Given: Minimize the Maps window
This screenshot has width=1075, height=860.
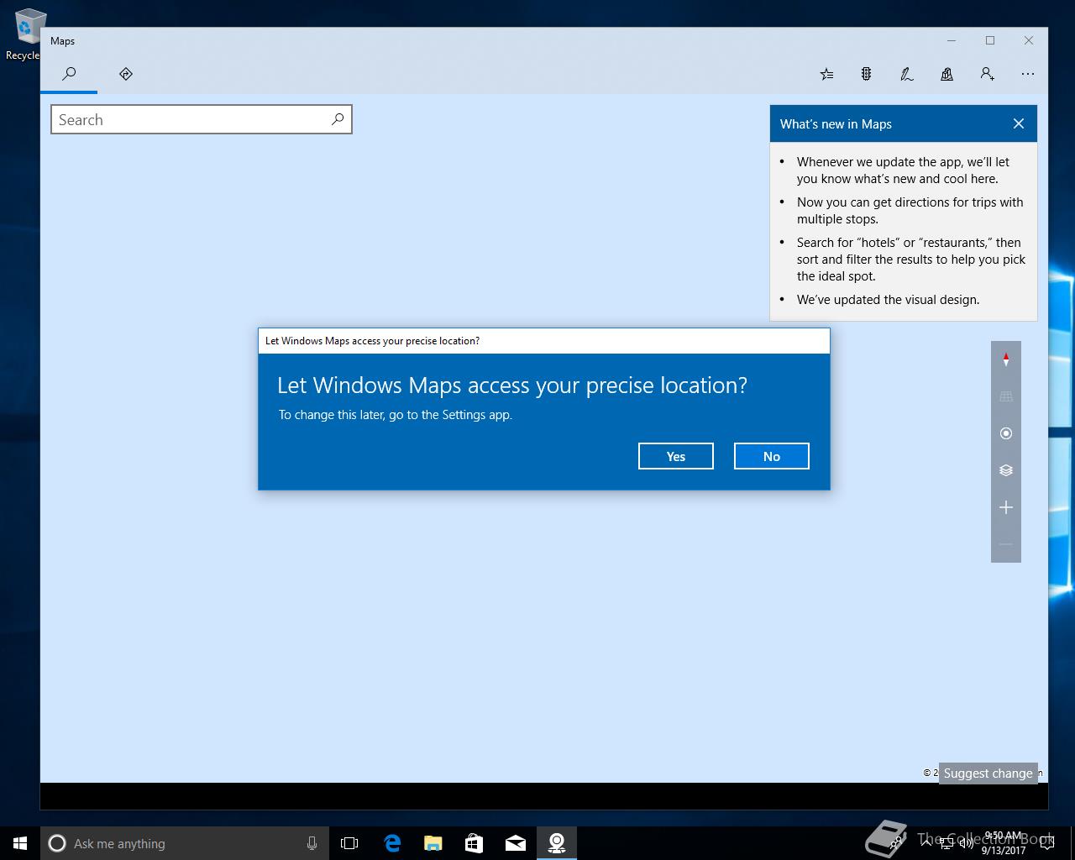Looking at the screenshot, I should [952, 40].
